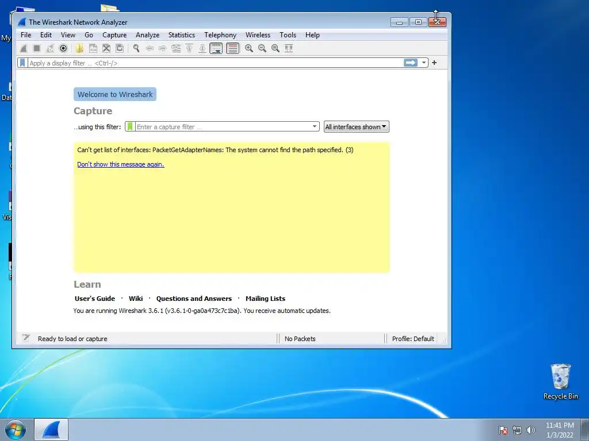Image resolution: width=589 pixels, height=441 pixels.
Task: Open the Wiki link
Action: point(136,299)
